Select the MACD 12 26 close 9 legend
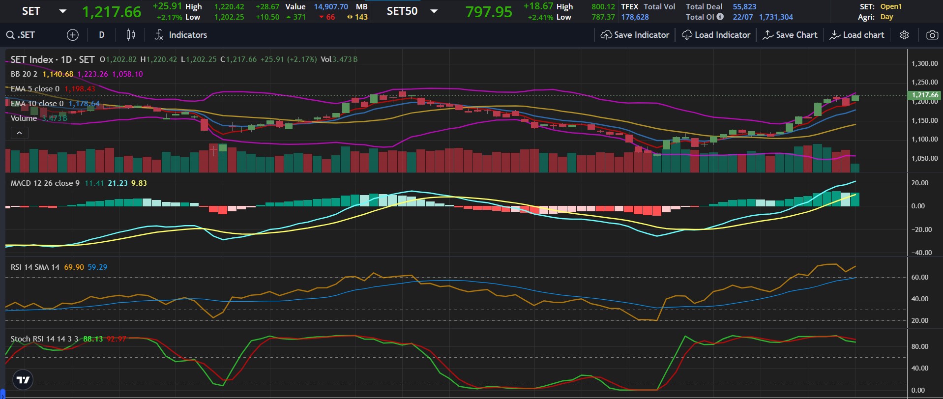 pyautogui.click(x=45, y=183)
